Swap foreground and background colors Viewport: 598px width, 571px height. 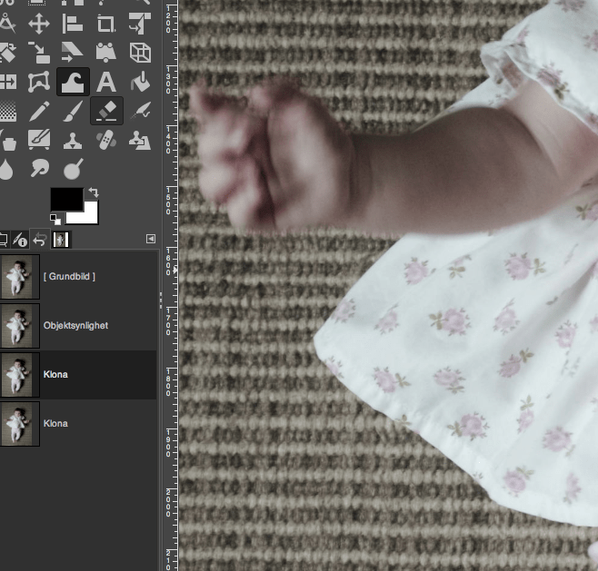click(93, 193)
